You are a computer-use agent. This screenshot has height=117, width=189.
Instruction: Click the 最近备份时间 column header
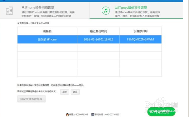pos(98,31)
